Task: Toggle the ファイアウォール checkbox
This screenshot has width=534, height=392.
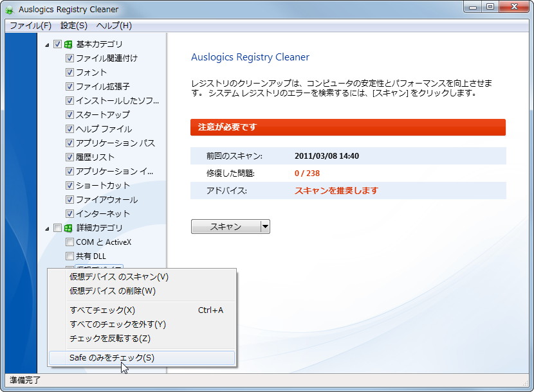Action: coord(69,199)
